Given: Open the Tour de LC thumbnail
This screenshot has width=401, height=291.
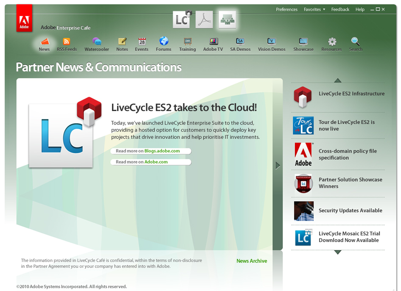Looking at the screenshot, I should click(303, 125).
